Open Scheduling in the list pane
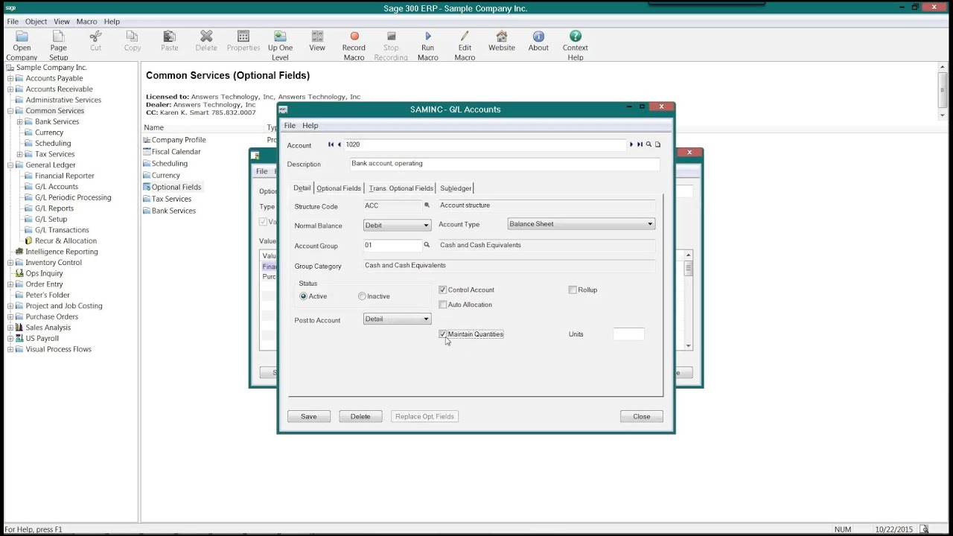Image resolution: width=953 pixels, height=536 pixels. point(165,164)
